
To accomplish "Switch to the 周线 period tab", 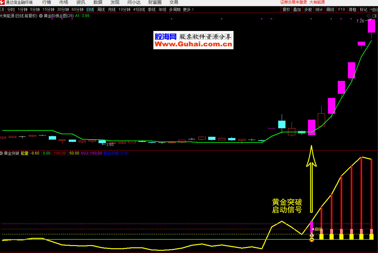I will coord(101,9).
